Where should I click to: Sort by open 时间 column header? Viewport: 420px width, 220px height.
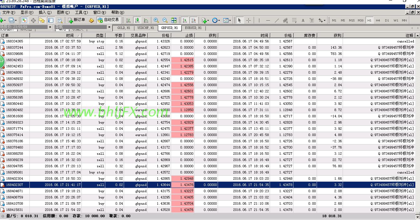[x=56, y=35]
